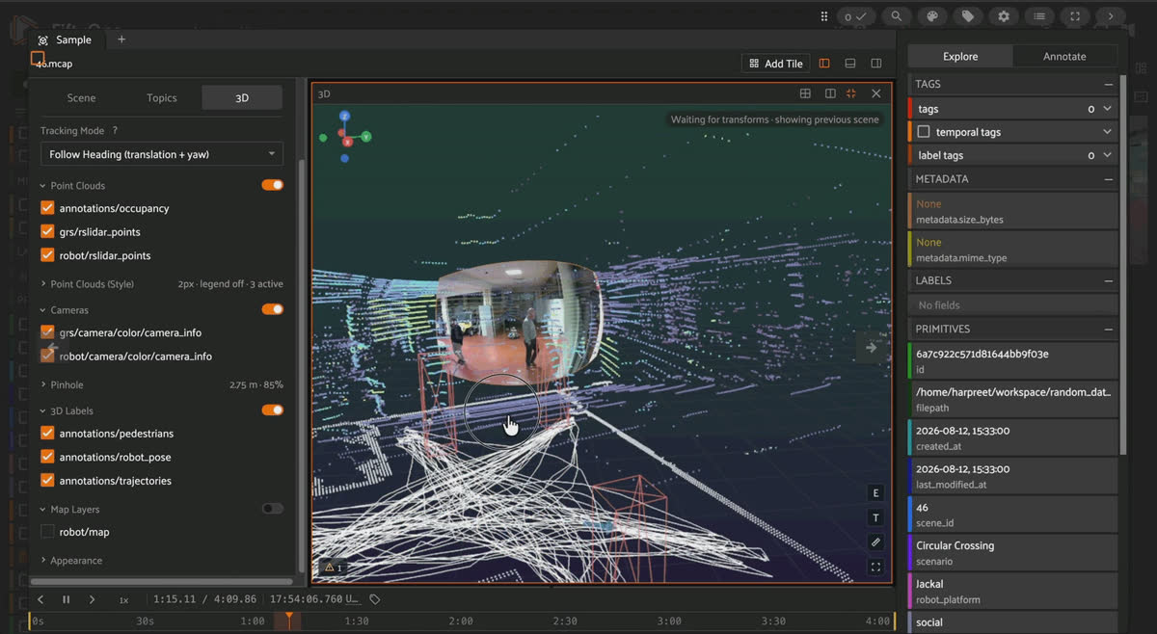
Task: Check the temporal tags checkbox
Action: point(924,132)
